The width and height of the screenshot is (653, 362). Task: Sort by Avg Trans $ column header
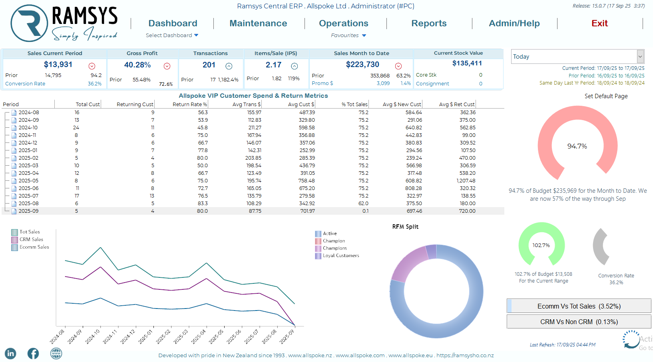[x=247, y=105]
